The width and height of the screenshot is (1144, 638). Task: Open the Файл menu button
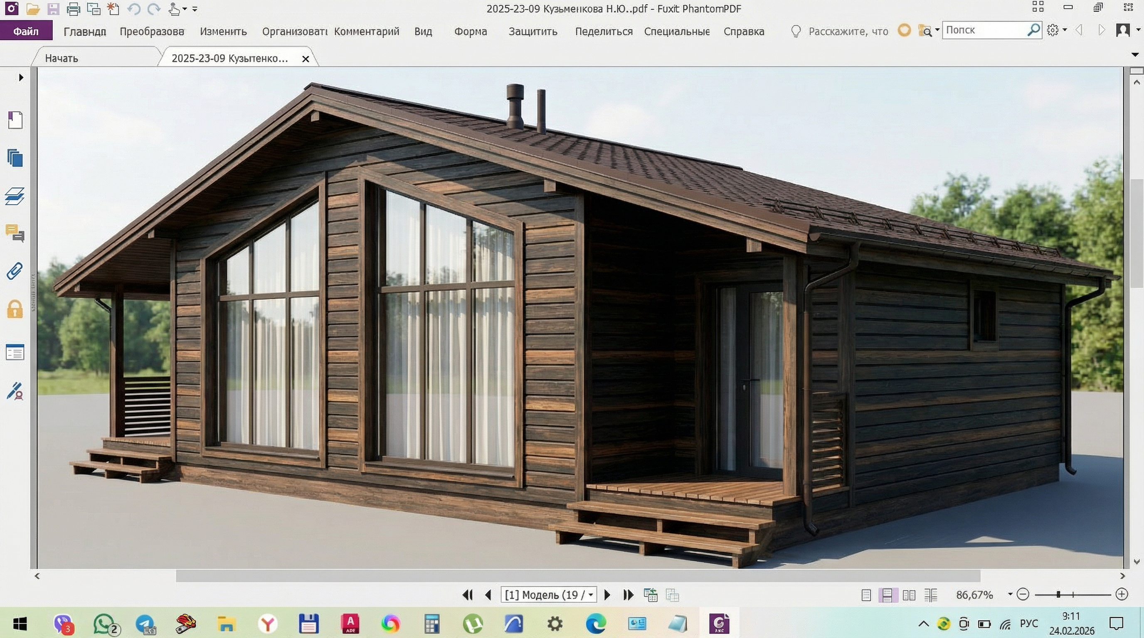coord(26,31)
